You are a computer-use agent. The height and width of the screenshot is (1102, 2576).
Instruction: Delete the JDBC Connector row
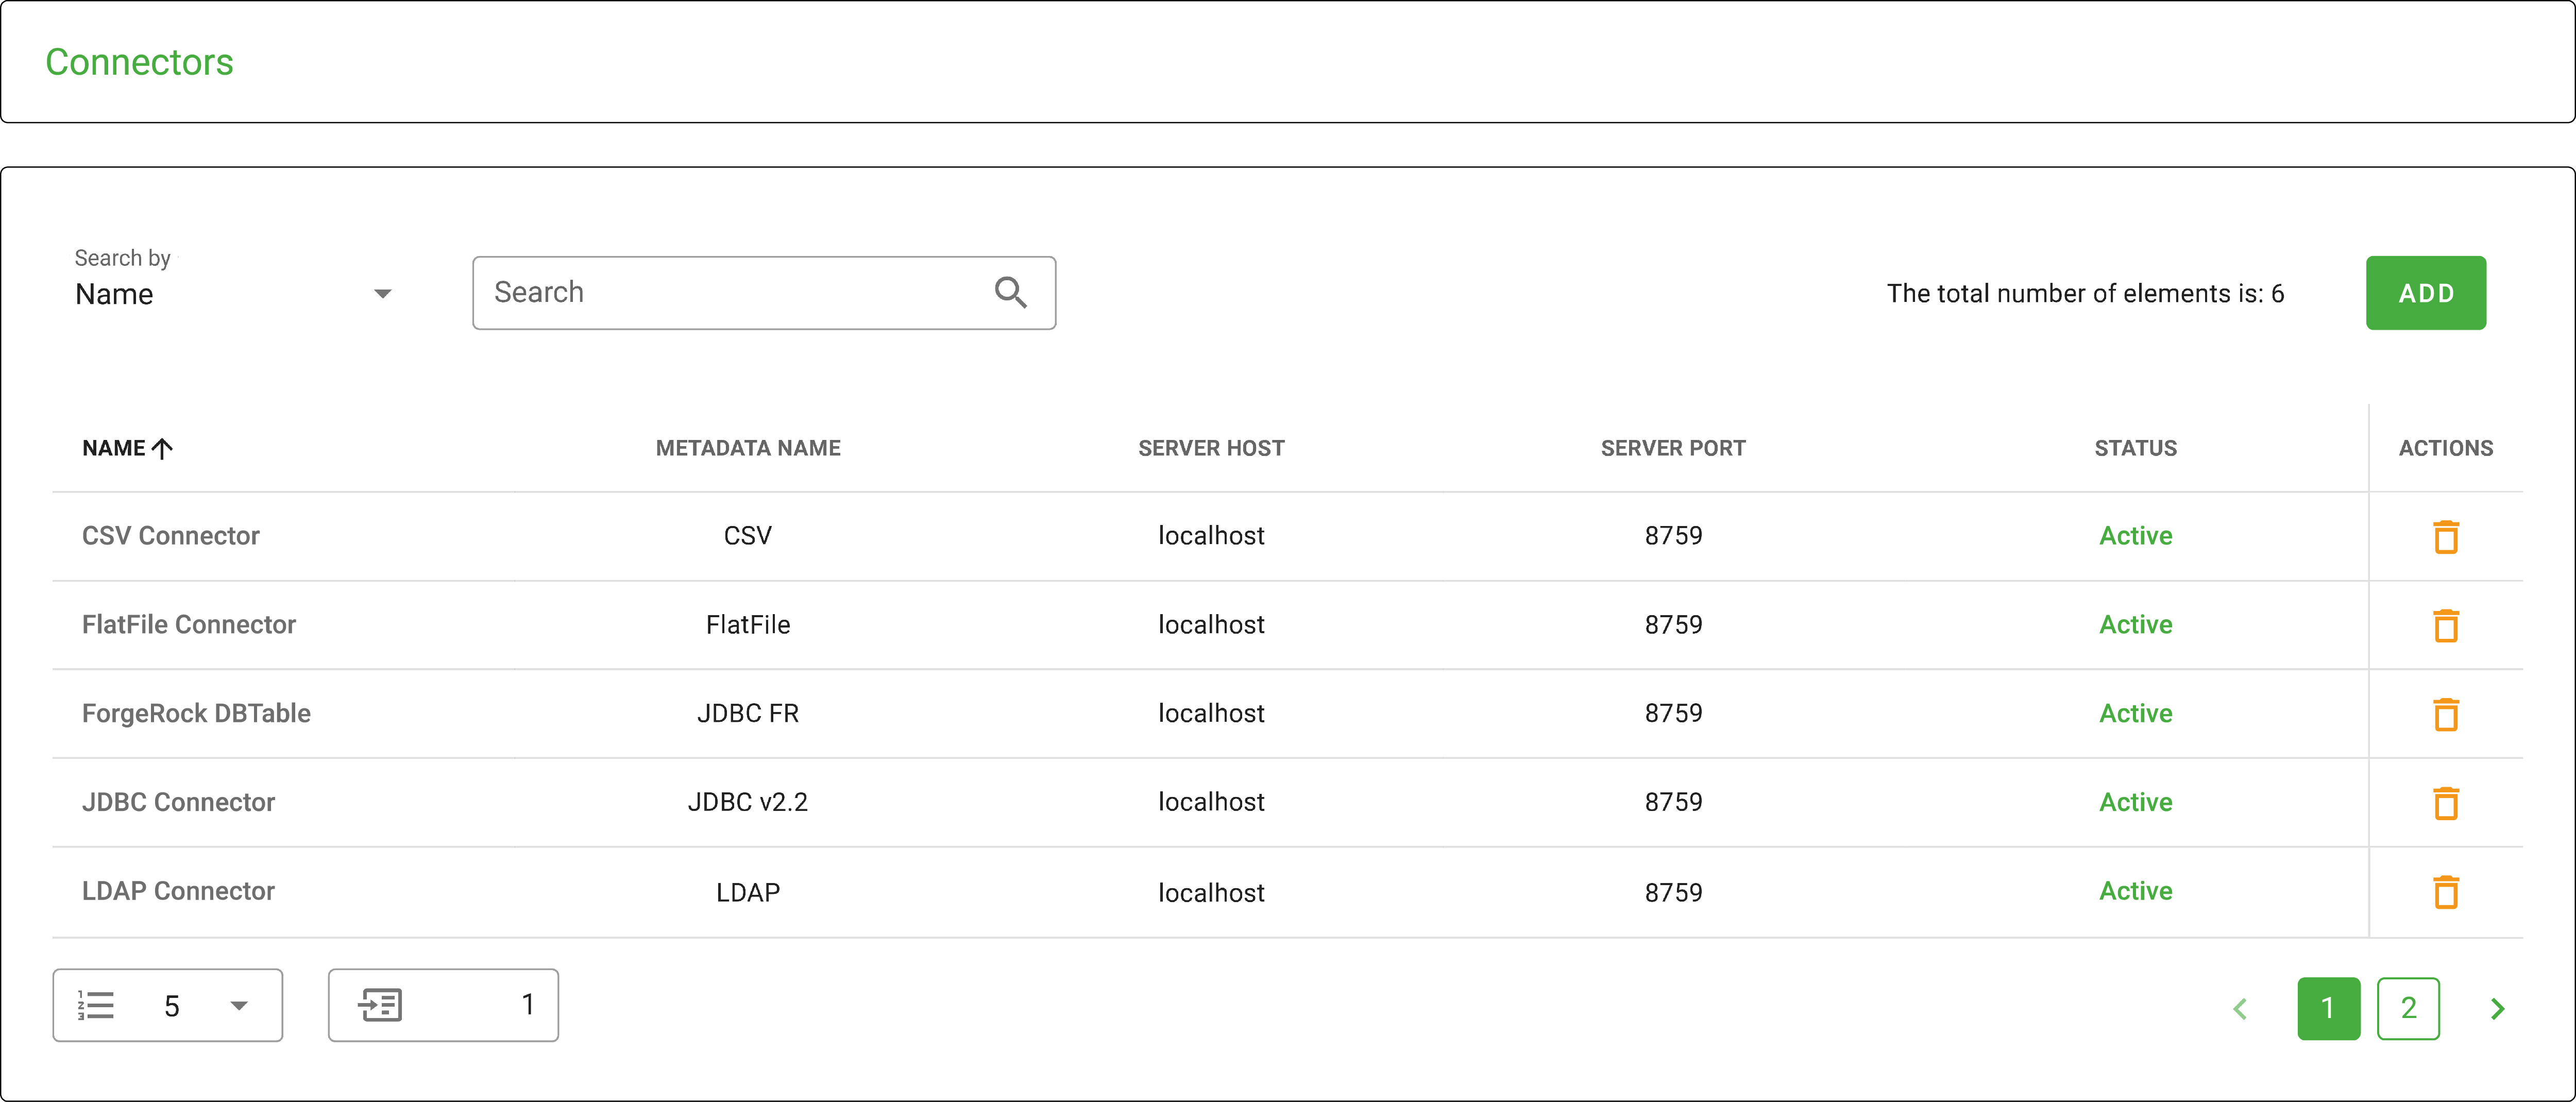pyautogui.click(x=2446, y=802)
